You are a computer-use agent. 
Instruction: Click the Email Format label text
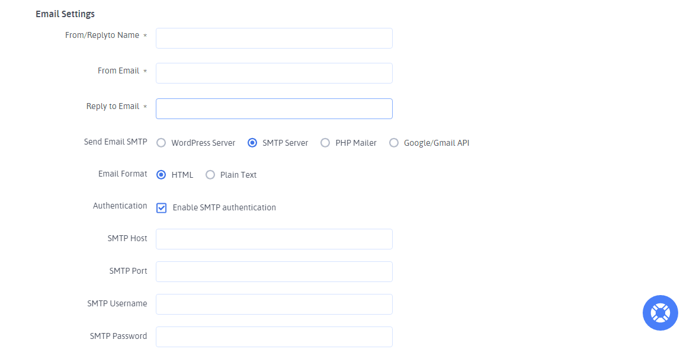click(123, 174)
